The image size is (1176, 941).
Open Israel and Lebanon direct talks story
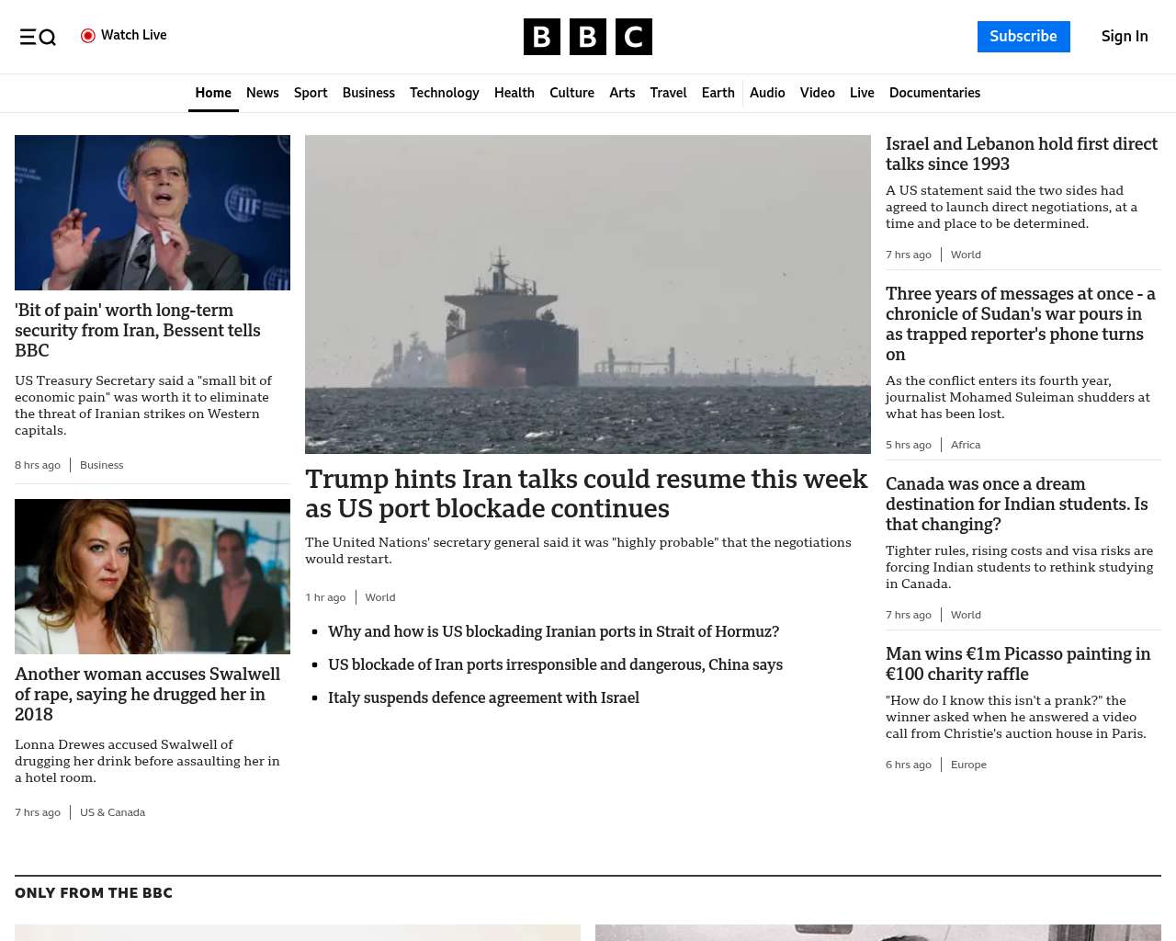pos(1021,153)
